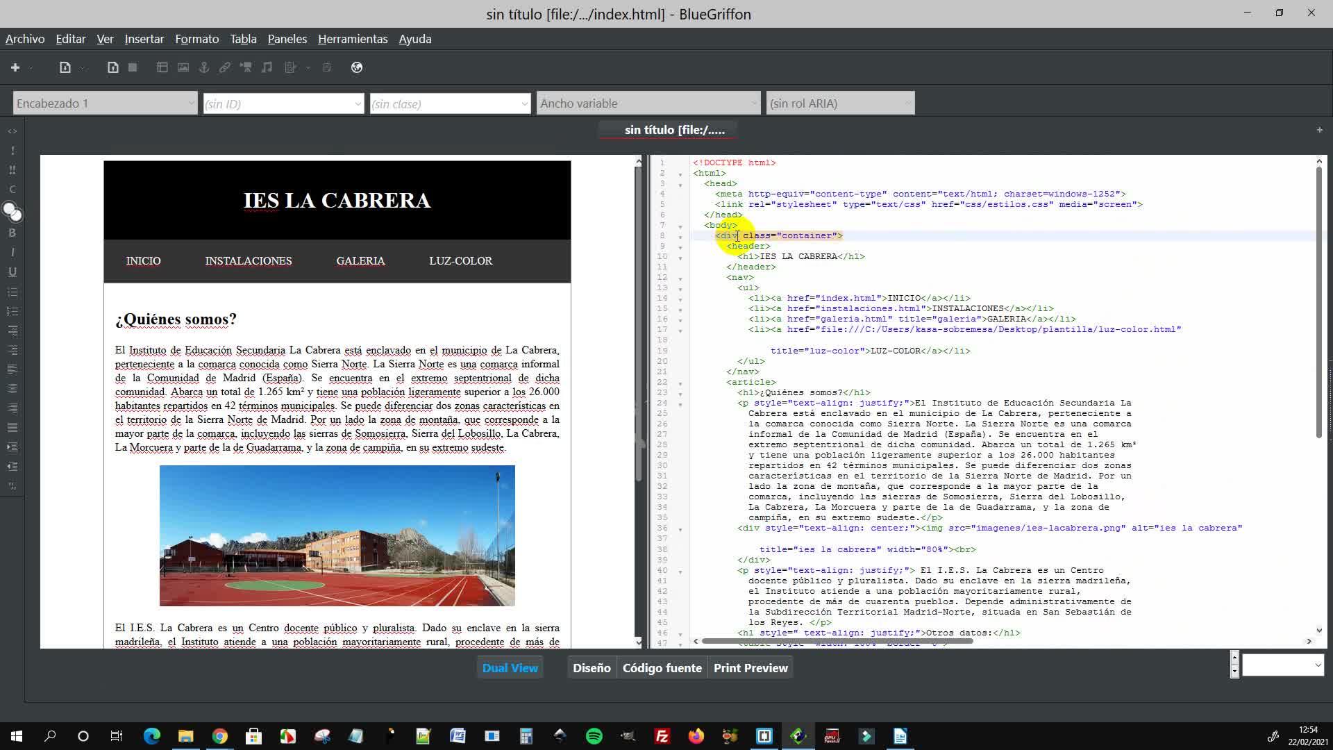Image resolution: width=1333 pixels, height=750 pixels.
Task: Toggle italic formatting in left sidebar
Action: 12,252
